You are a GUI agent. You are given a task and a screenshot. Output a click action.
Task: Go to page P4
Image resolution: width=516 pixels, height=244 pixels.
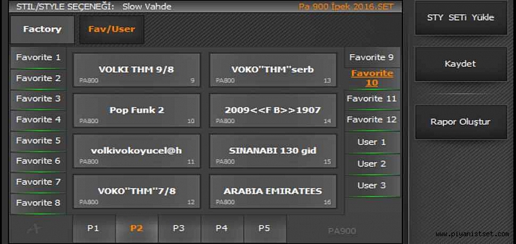(x=222, y=229)
